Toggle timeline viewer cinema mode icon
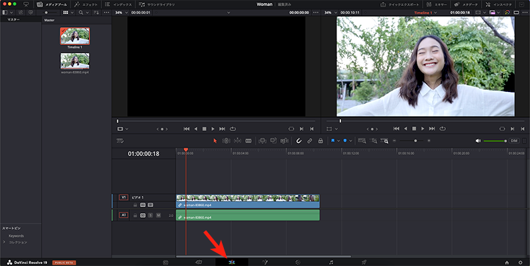 pos(516,13)
